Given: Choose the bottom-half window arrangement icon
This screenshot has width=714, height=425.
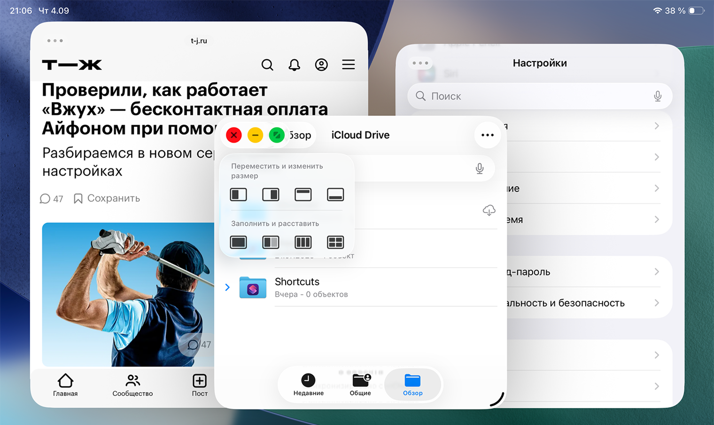Looking at the screenshot, I should [x=335, y=194].
